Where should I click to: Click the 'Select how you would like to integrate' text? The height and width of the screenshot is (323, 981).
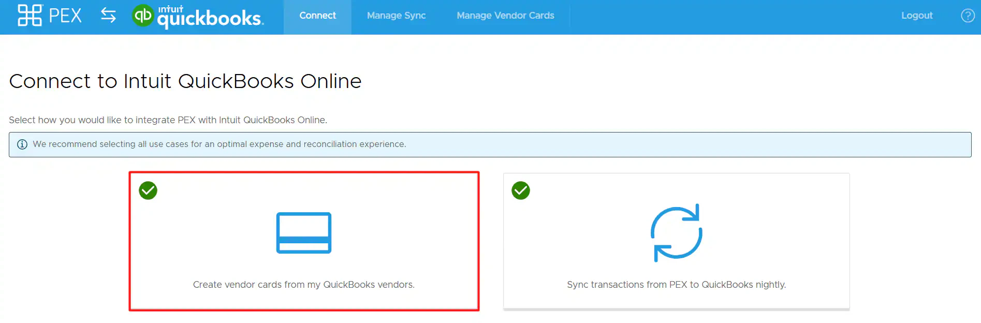[x=168, y=120]
